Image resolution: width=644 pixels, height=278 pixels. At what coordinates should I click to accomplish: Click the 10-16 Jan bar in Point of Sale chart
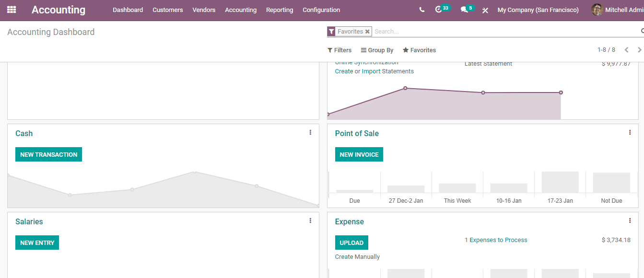tap(509, 188)
